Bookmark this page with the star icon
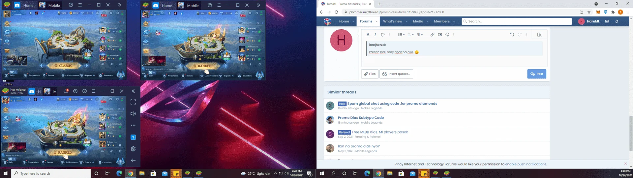 tap(589, 12)
